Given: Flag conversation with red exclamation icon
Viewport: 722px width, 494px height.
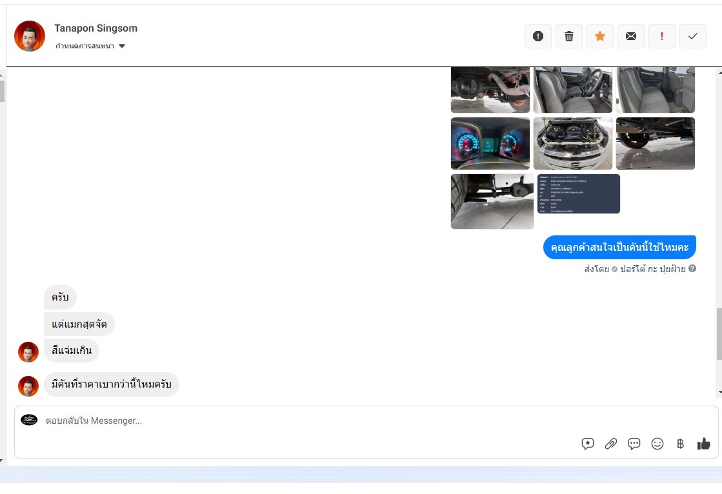Looking at the screenshot, I should 662,36.
